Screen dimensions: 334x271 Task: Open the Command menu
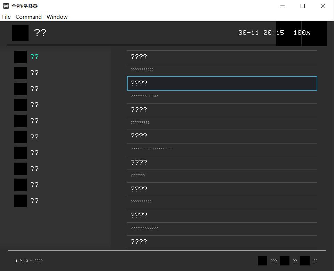point(29,17)
